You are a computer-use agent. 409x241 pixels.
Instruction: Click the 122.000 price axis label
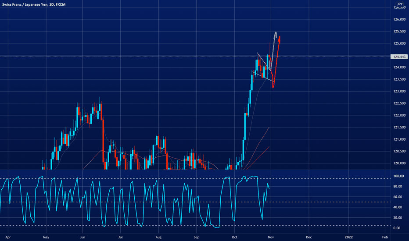[x=399, y=115]
